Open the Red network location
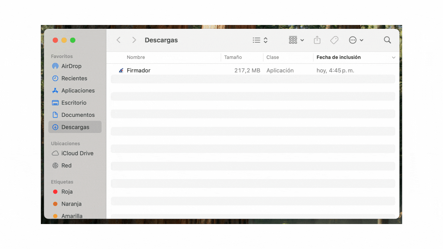 (x=66, y=166)
